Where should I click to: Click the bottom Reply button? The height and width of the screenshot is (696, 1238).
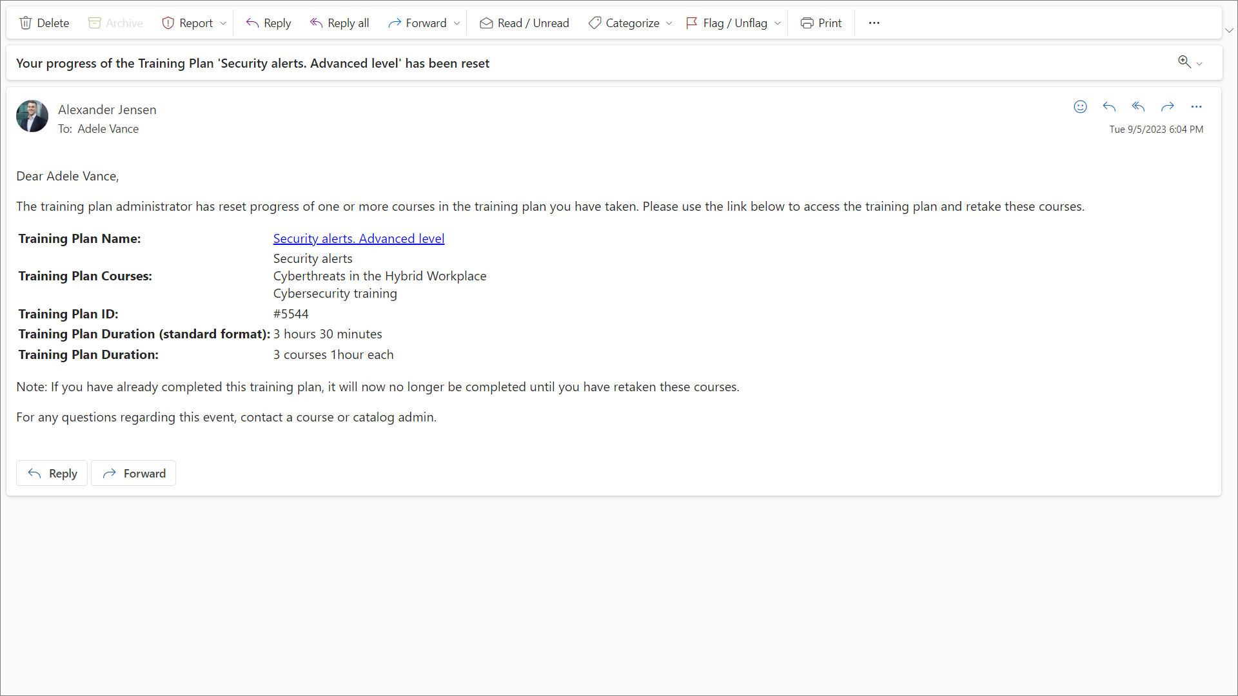click(52, 474)
